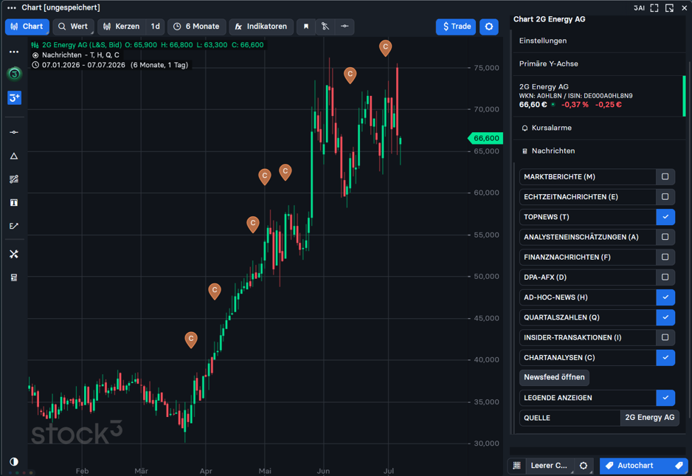This screenshot has height=476, width=692.
Task: Click the 66,600 current price label on axis
Action: pos(485,138)
